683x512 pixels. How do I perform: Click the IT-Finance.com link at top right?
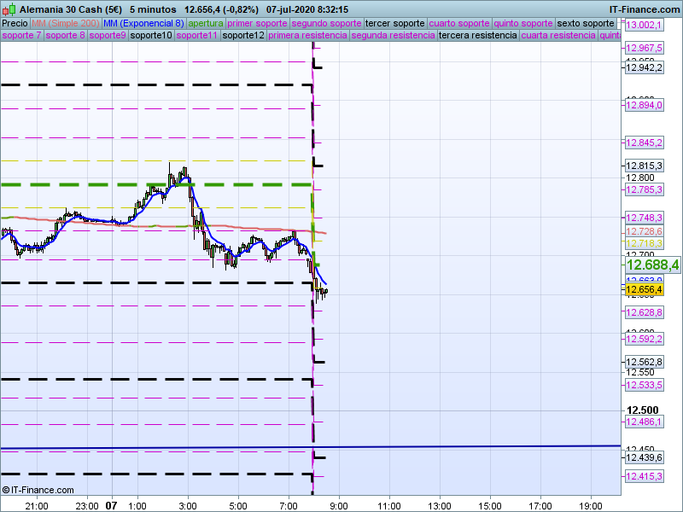pos(645,9)
